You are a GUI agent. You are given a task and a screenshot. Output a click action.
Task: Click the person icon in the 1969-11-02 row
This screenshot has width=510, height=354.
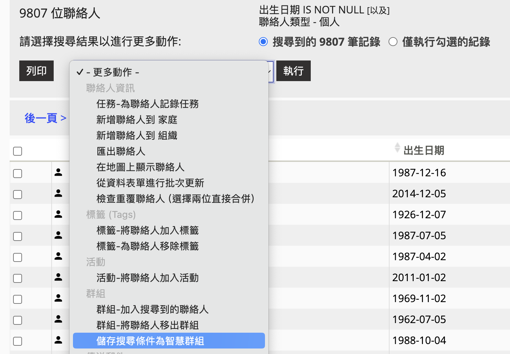click(x=59, y=298)
